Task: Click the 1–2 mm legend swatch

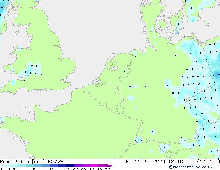Action: coord(22,165)
